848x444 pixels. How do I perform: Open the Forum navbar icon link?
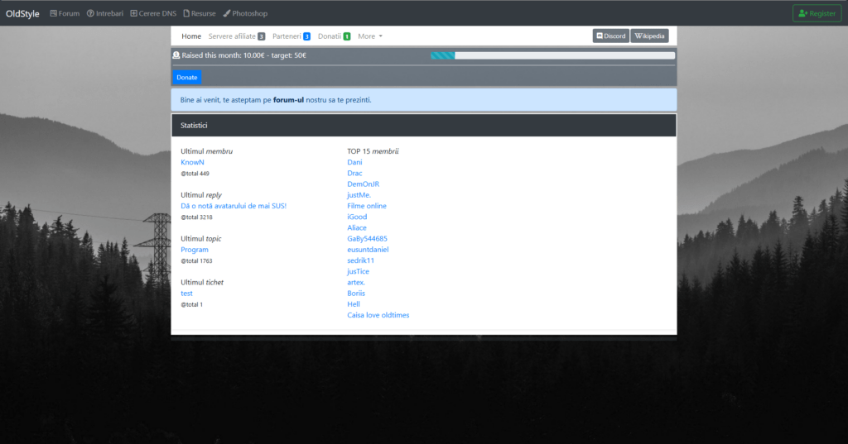click(54, 13)
